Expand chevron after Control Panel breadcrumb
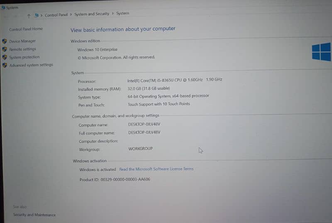Screen dimensions: 332x223 pyautogui.click(x=71, y=15)
